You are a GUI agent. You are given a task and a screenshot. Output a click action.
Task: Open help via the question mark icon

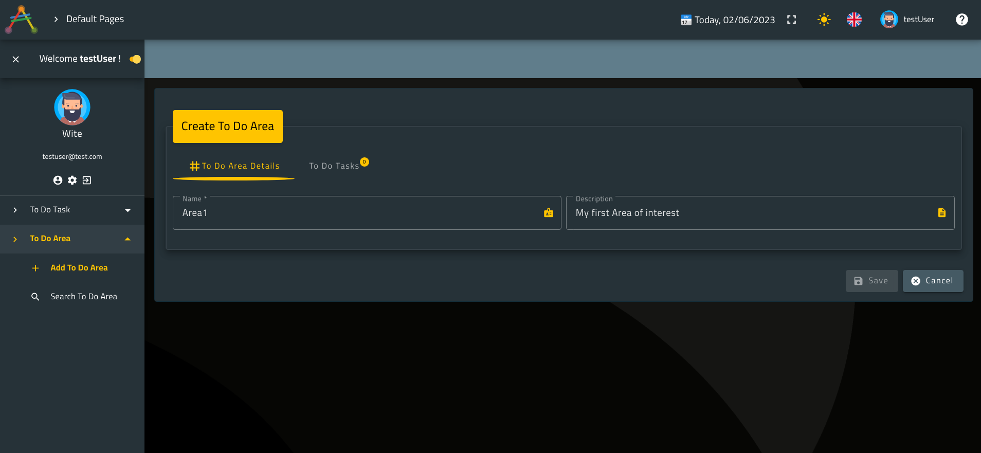point(961,20)
